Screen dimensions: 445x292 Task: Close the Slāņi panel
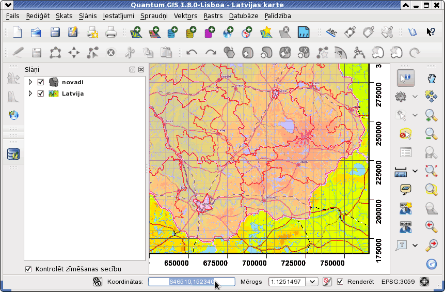[141, 70]
